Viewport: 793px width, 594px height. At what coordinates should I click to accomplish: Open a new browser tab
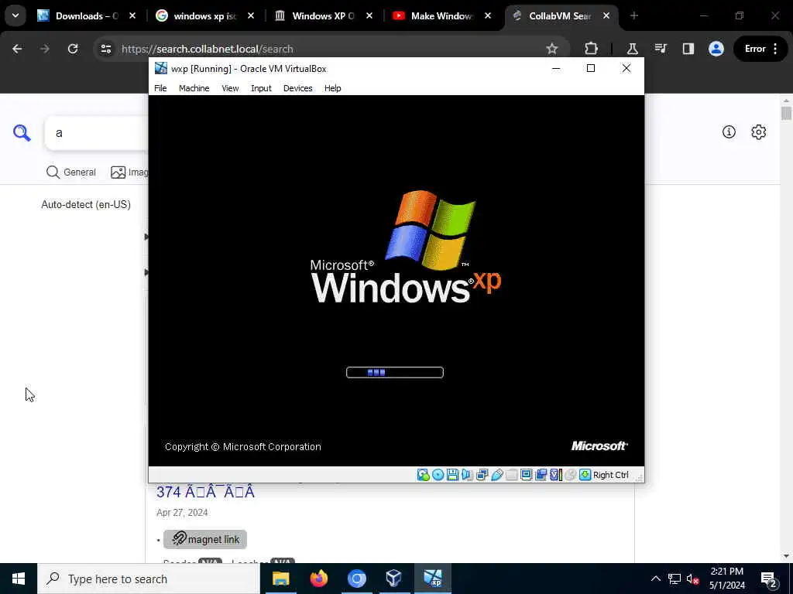coord(634,15)
